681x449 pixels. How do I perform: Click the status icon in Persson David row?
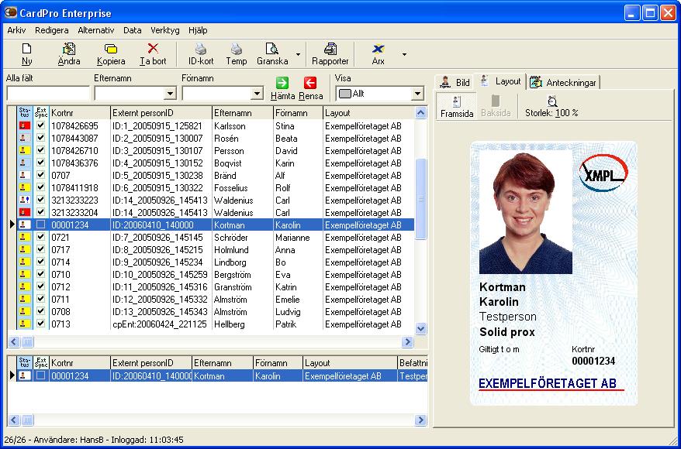tap(25, 150)
